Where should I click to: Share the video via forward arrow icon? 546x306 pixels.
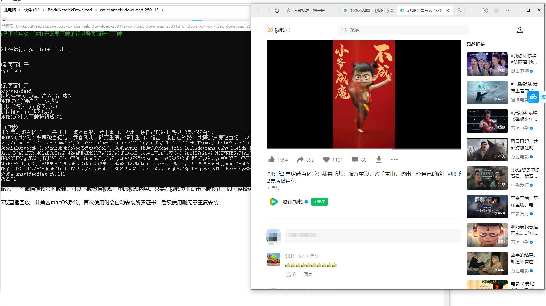pyautogui.click(x=300, y=159)
